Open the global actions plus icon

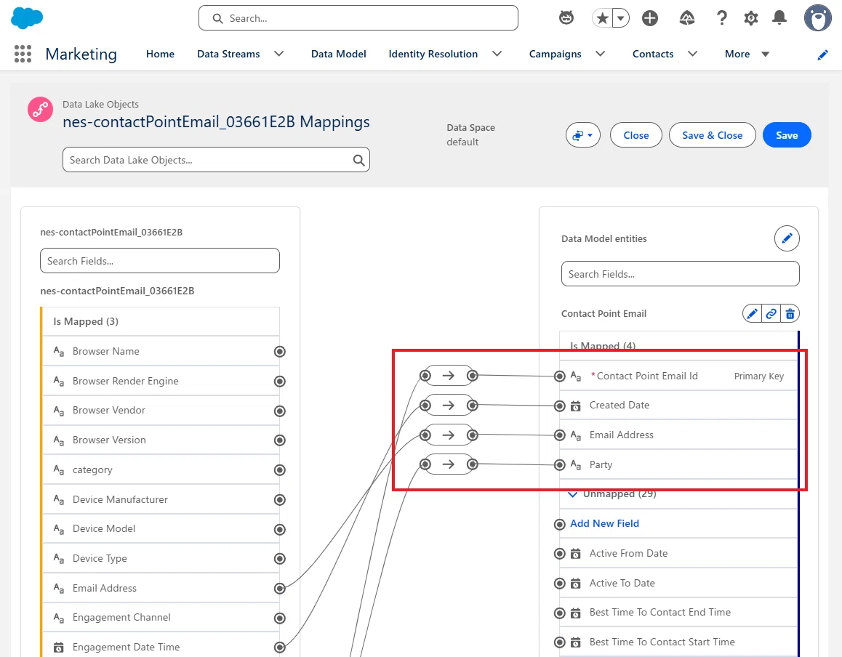(x=650, y=18)
